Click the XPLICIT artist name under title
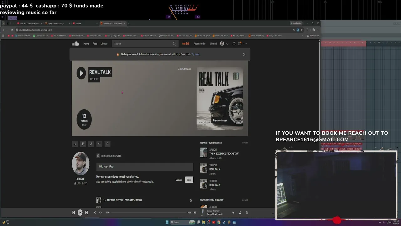 coord(94,79)
